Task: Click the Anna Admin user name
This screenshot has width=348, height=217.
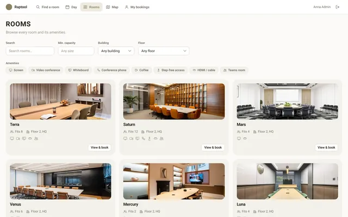Action: [322, 7]
